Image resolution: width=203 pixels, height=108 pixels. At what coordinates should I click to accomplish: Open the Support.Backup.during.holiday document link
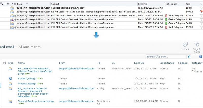(x=36, y=101)
